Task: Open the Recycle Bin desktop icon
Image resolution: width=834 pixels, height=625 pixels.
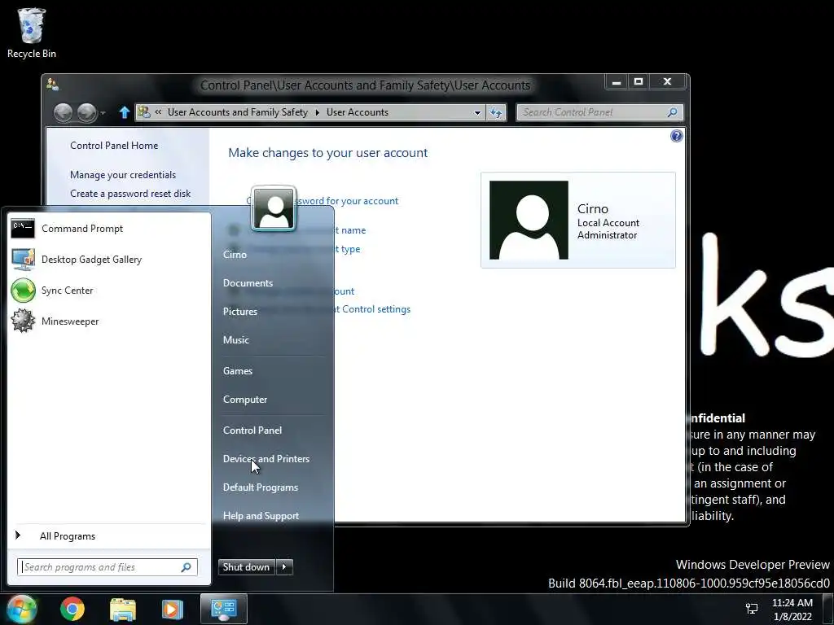Action: 32,33
